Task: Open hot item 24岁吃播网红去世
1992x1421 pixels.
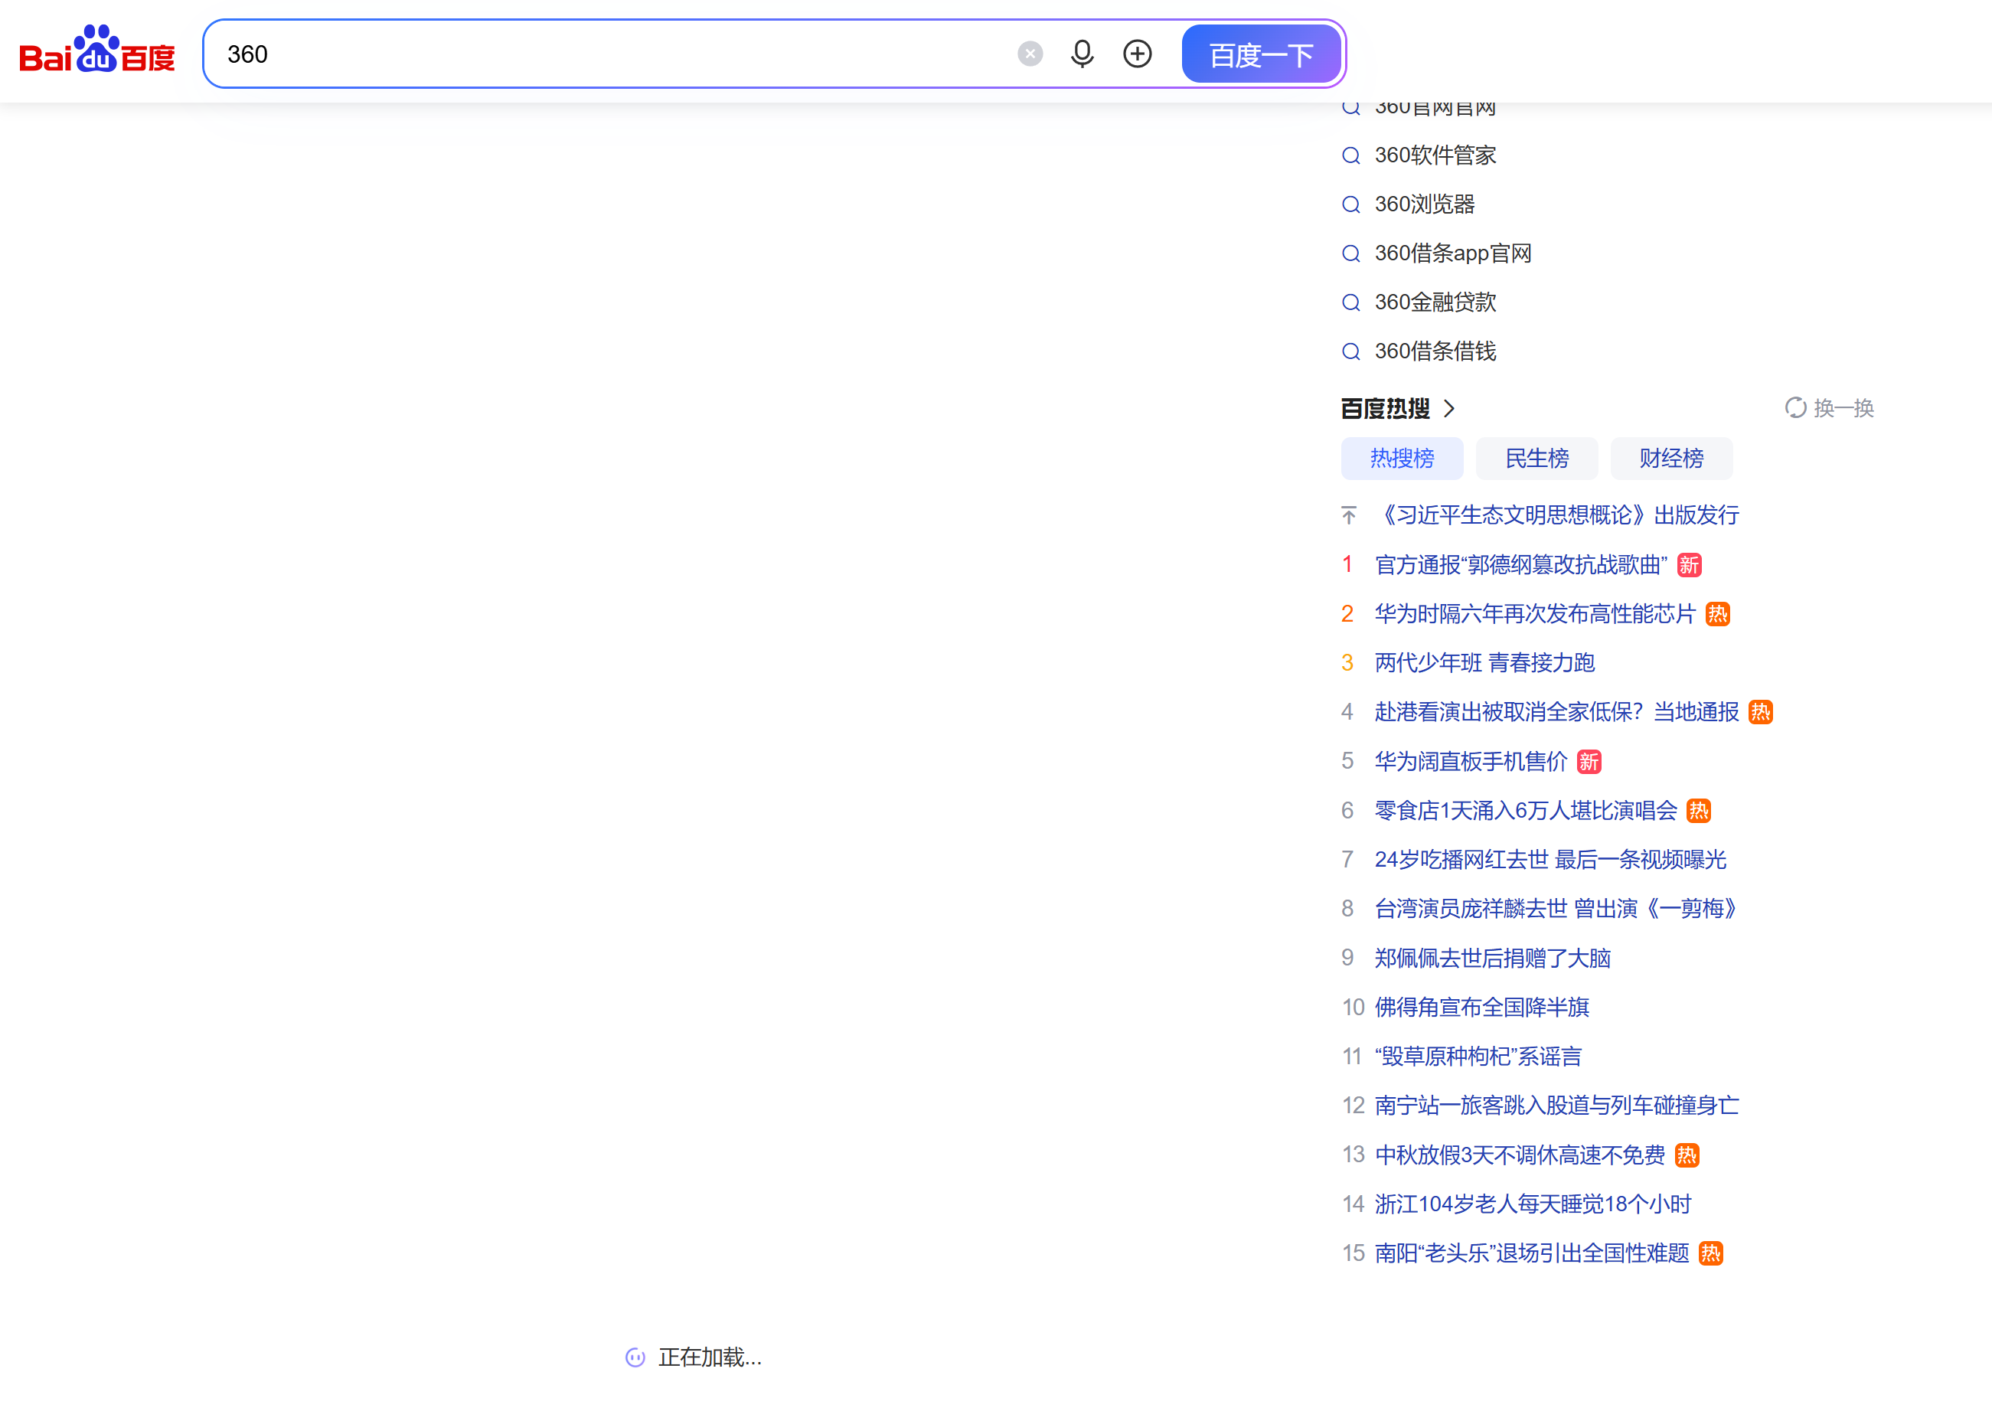Action: [x=1550, y=860]
